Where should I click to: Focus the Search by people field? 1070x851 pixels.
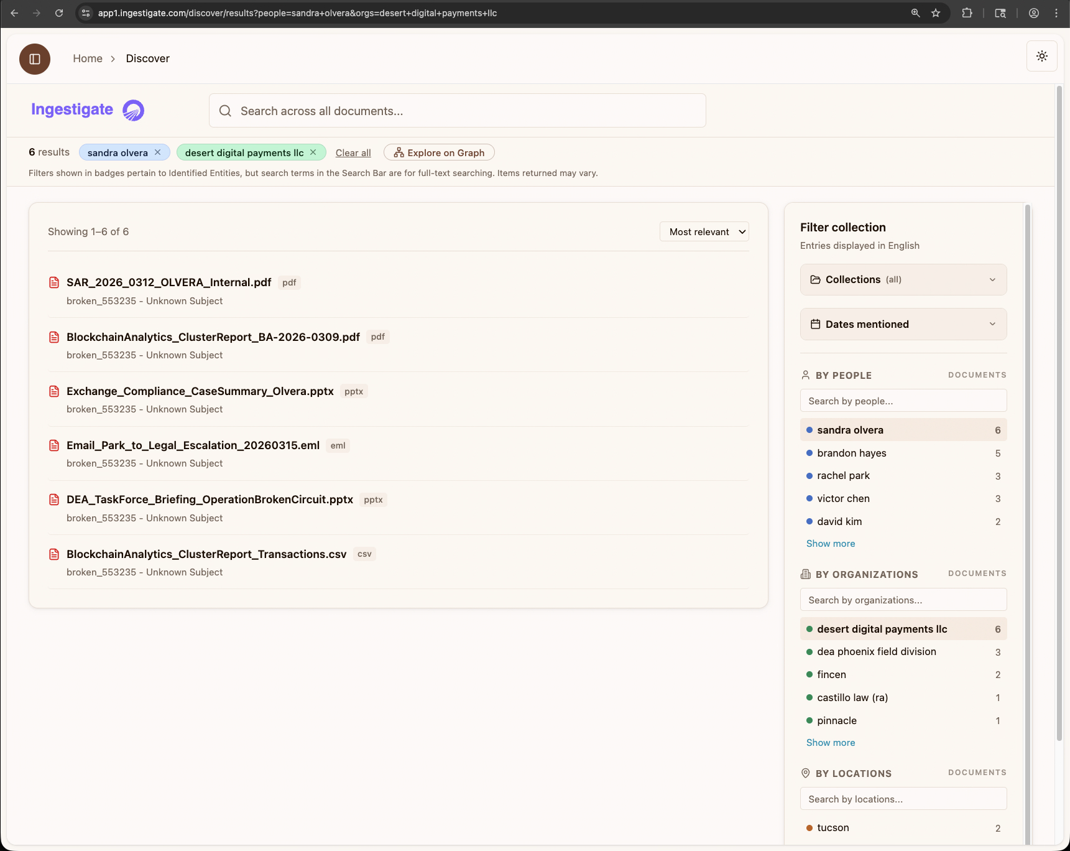coord(903,401)
